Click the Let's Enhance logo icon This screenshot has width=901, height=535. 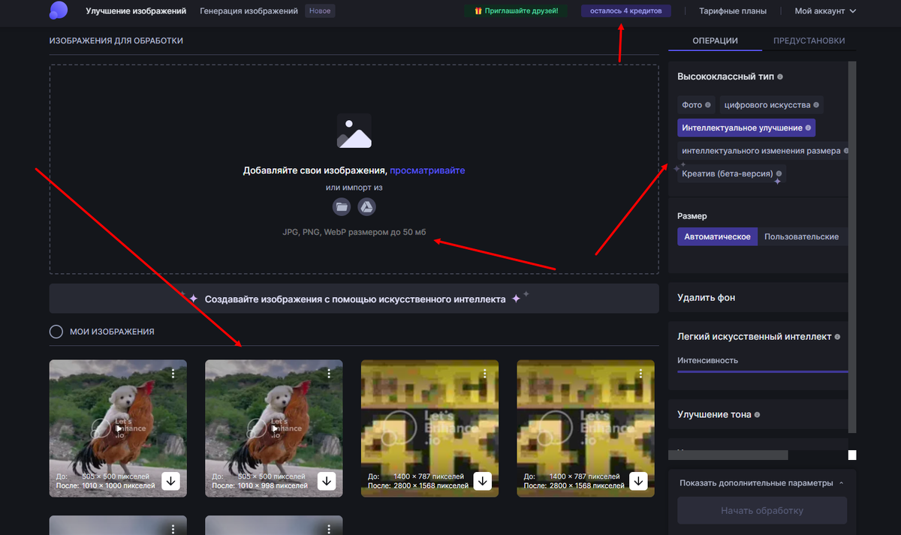58,11
